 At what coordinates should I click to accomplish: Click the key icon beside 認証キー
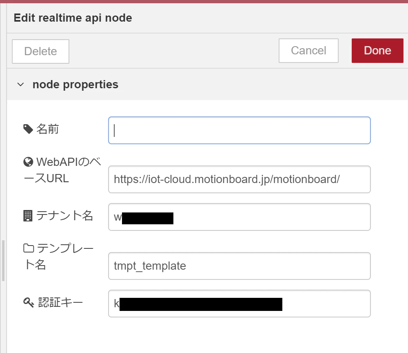tap(29, 302)
